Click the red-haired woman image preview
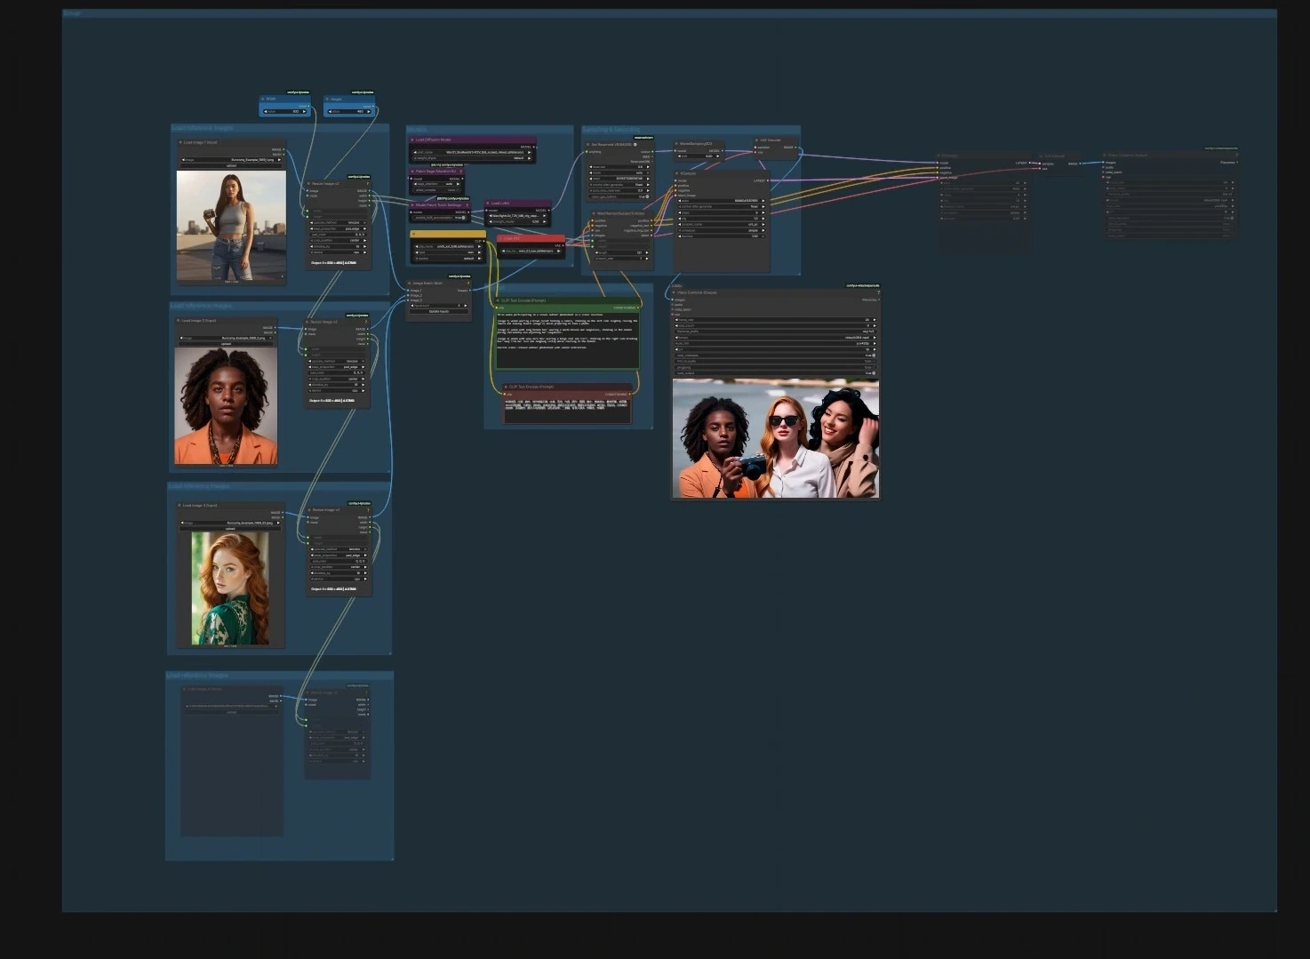The image size is (1310, 959). click(230, 588)
